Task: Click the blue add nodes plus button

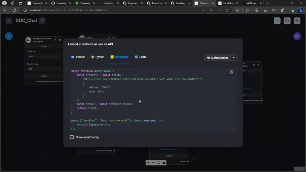Action: pos(9,36)
